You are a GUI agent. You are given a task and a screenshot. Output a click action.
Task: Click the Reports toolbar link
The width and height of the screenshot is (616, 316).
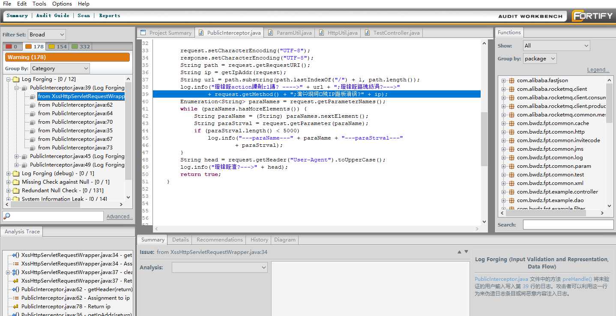[x=110, y=15]
